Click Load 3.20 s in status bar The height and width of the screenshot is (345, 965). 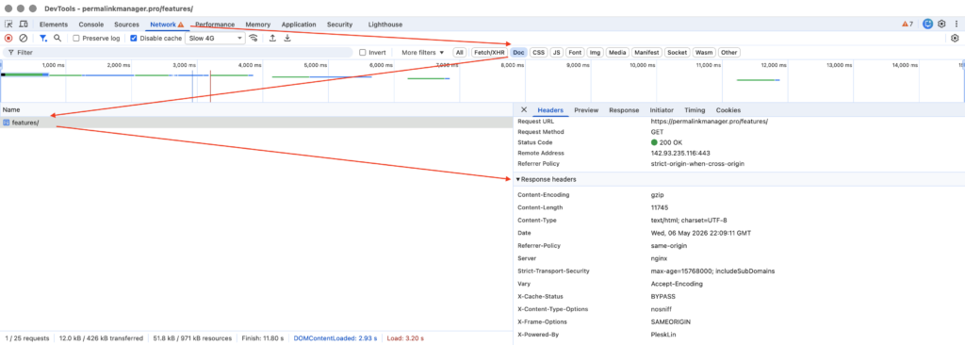pos(405,338)
